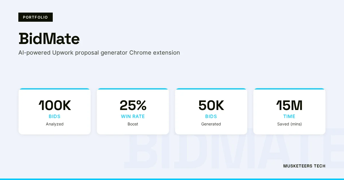Click the cyan top border of the 25% card
The image size is (344, 180).
pyautogui.click(x=133, y=89)
